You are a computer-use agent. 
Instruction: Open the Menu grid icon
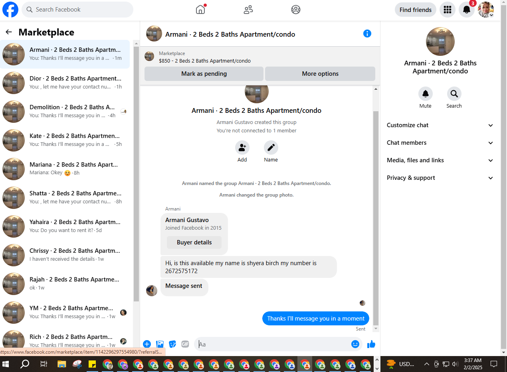pyautogui.click(x=448, y=10)
